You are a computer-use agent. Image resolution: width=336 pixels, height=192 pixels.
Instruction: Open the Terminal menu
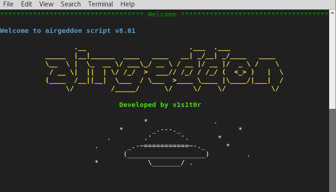click(x=100, y=4)
